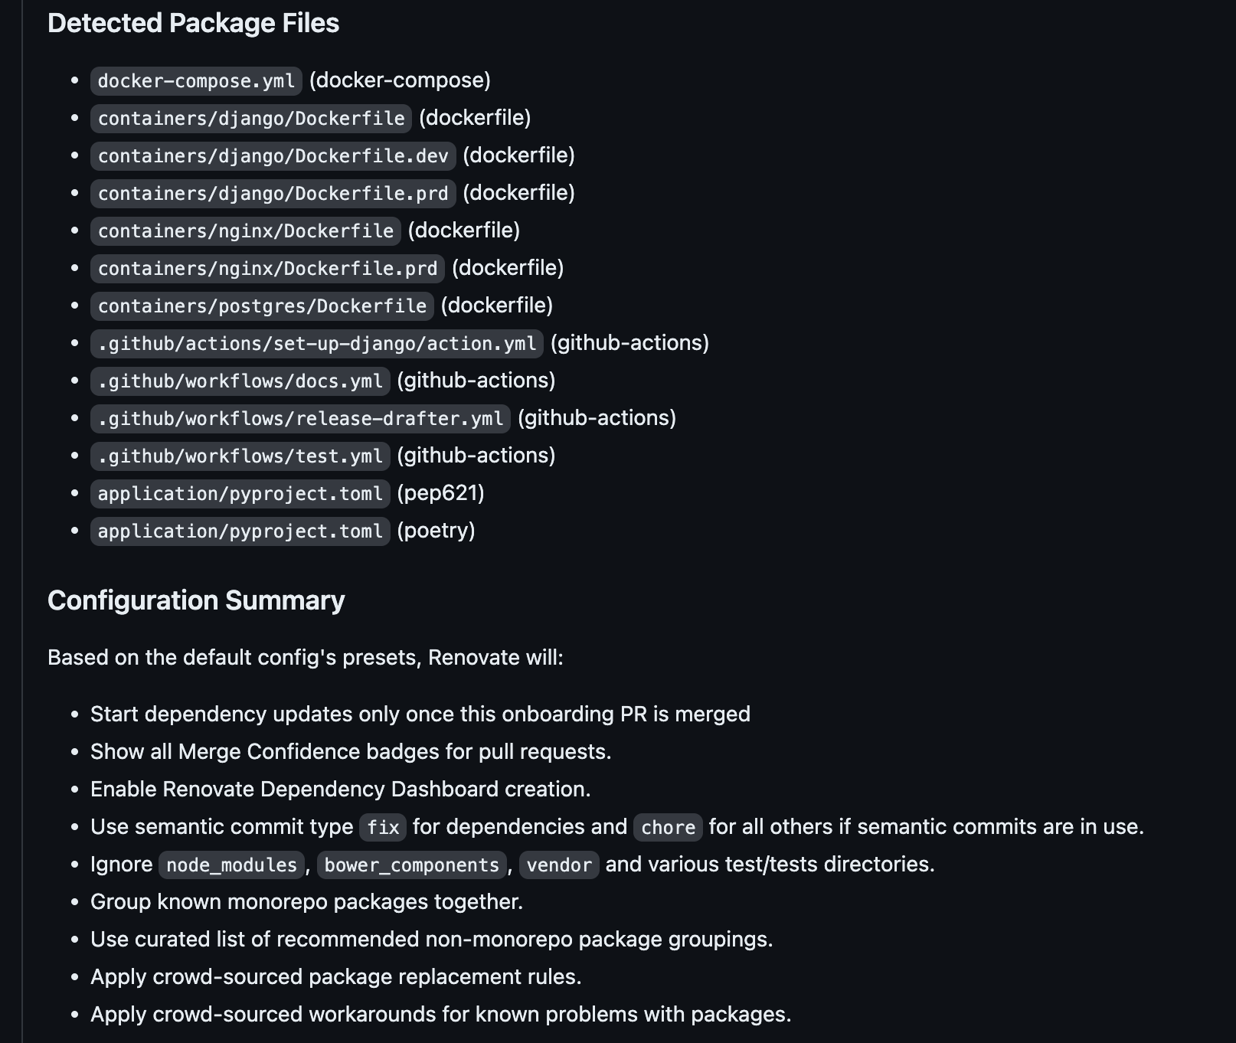Click the pyproject.toml entry labeled poetry
Viewport: 1236px width, 1043px height.
240,531
